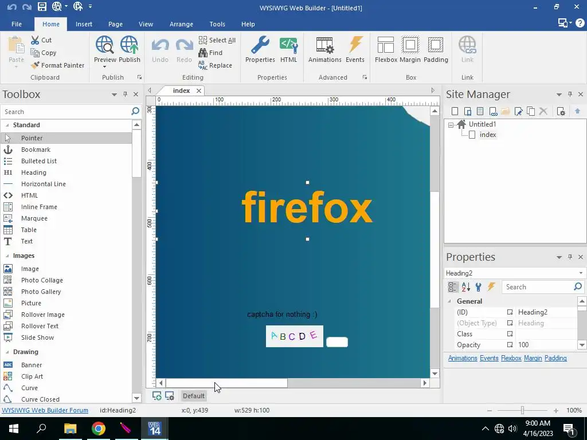This screenshot has width=587, height=440.
Task: Switch to the Page ribbon tab
Action: [x=115, y=24]
